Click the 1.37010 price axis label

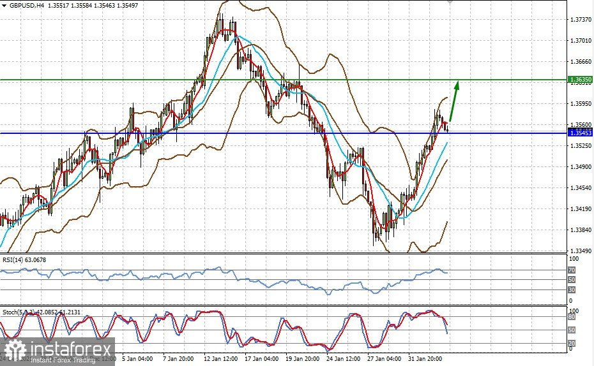581,40
